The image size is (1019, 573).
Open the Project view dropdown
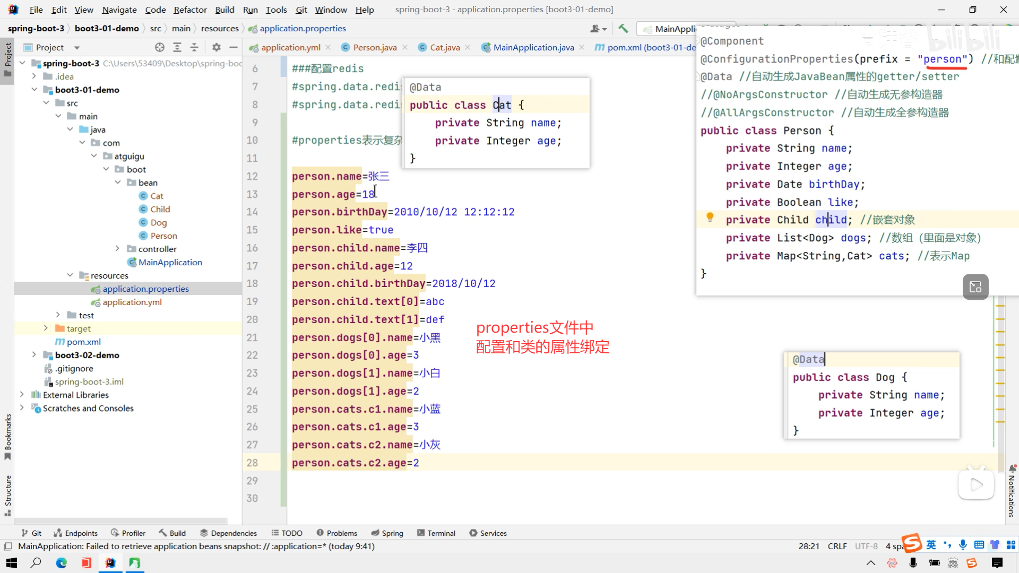point(77,48)
